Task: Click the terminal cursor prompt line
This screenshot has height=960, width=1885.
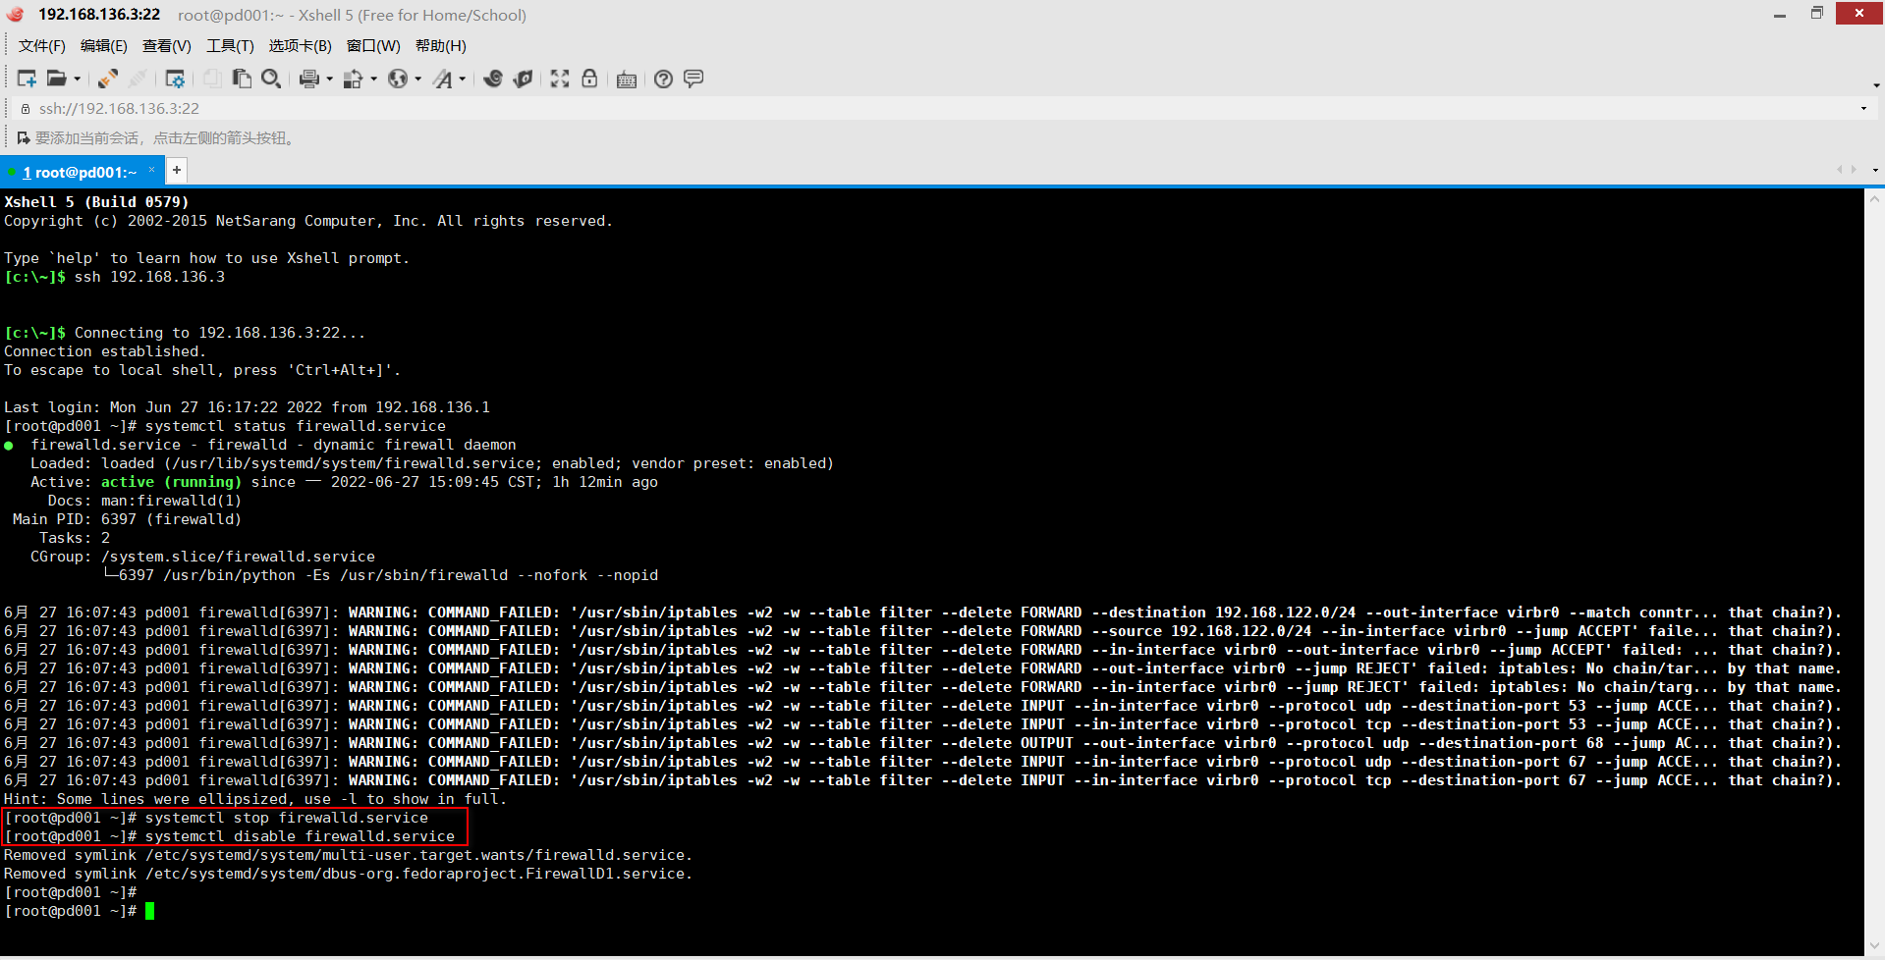Action: click(x=80, y=911)
